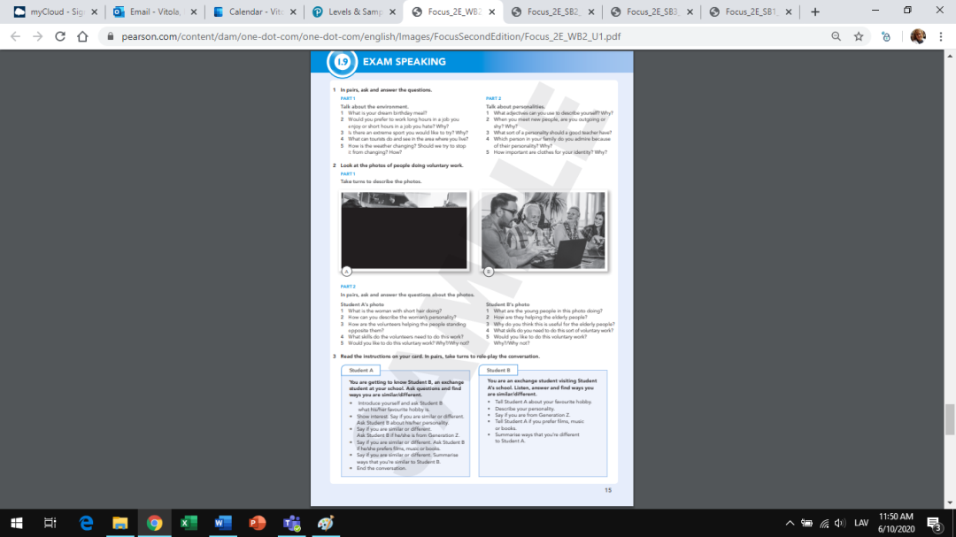Click the address bar URL field
956x537 pixels.
tap(371, 36)
